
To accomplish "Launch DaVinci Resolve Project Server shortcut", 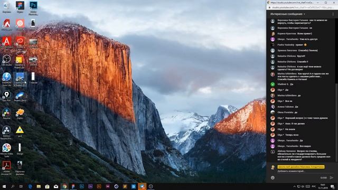I will click(7, 132).
